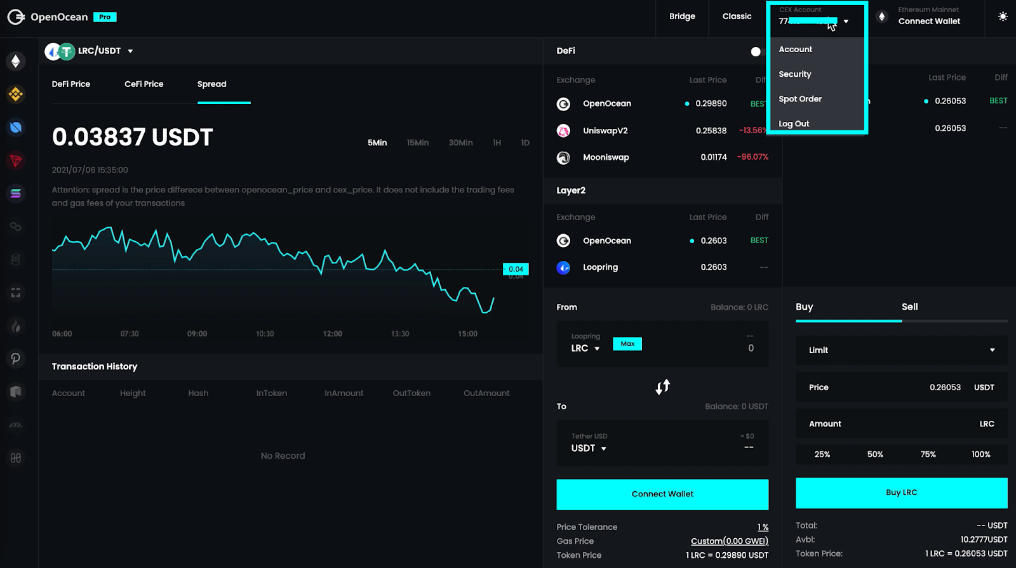Click the 0.04 price marker on the chart

pos(516,269)
